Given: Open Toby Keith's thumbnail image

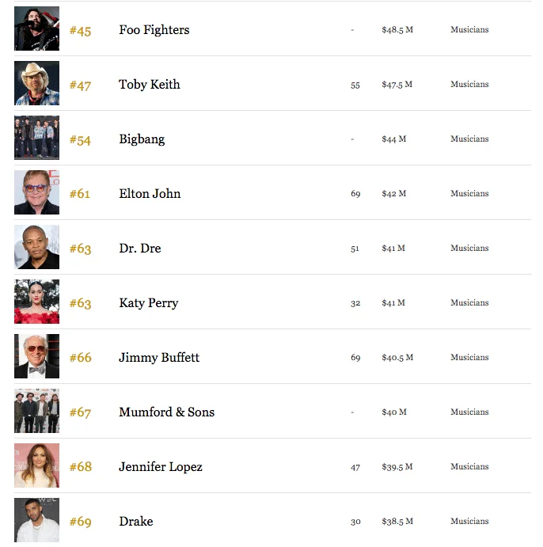Looking at the screenshot, I should [x=36, y=84].
